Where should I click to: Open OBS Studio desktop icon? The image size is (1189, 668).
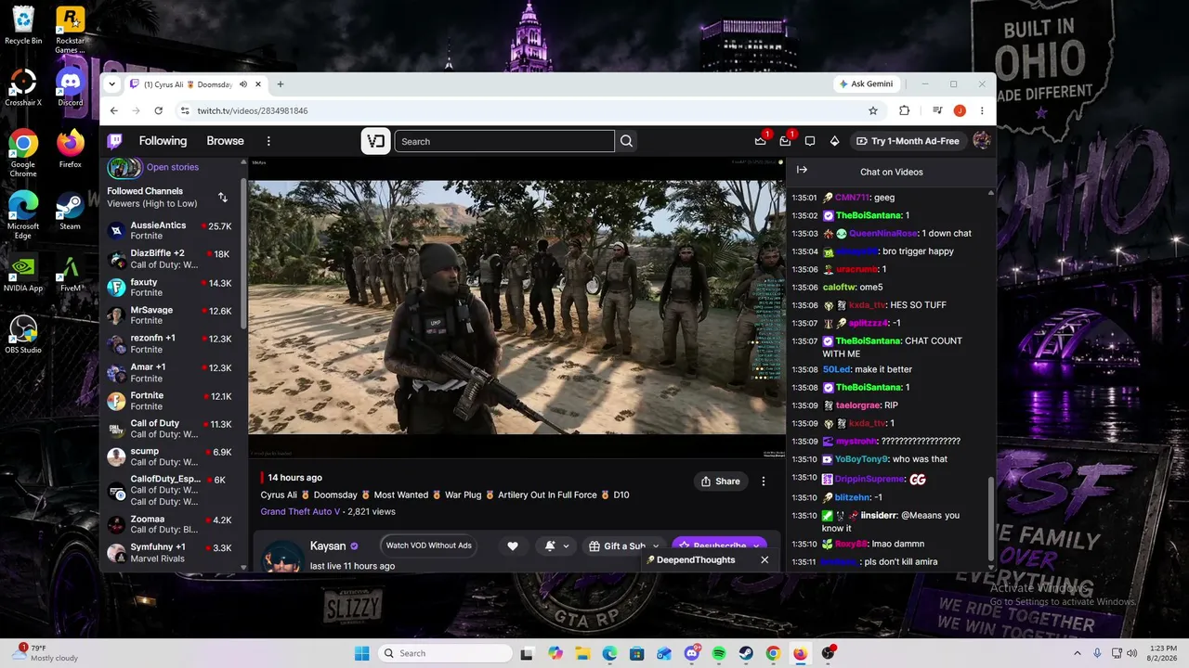pyautogui.click(x=23, y=335)
